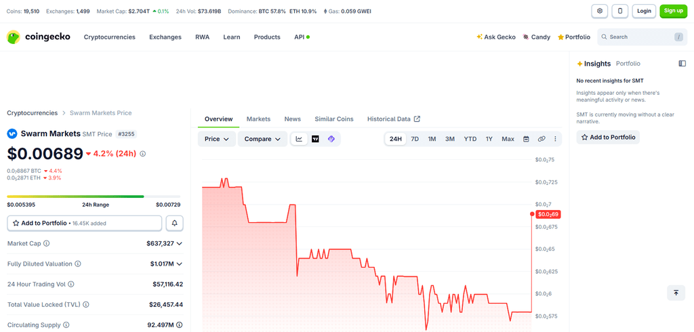Open the RWA nav item
Image resolution: width=694 pixels, height=332 pixels.
coord(202,37)
